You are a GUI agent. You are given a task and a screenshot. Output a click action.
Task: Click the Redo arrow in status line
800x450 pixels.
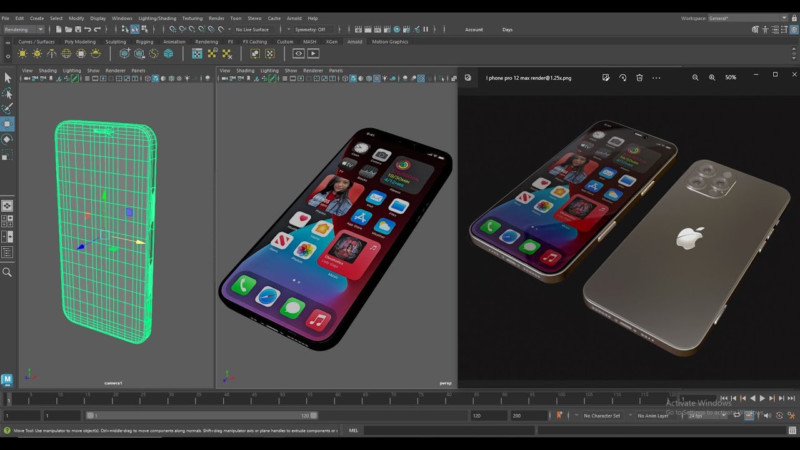pos(97,29)
